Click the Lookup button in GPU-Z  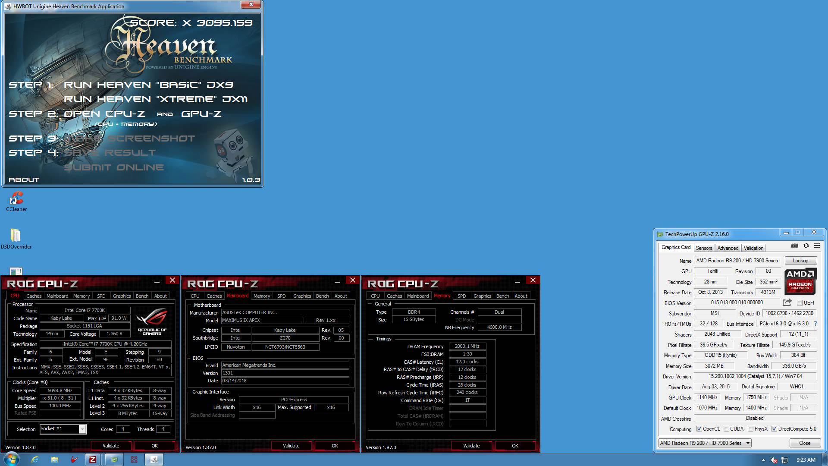[x=800, y=261]
